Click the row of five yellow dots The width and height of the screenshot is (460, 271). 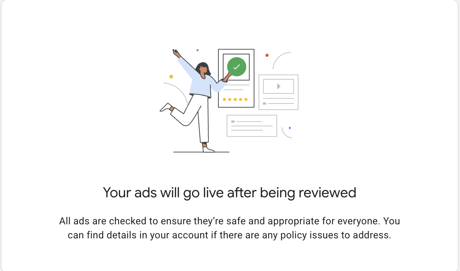click(x=235, y=99)
